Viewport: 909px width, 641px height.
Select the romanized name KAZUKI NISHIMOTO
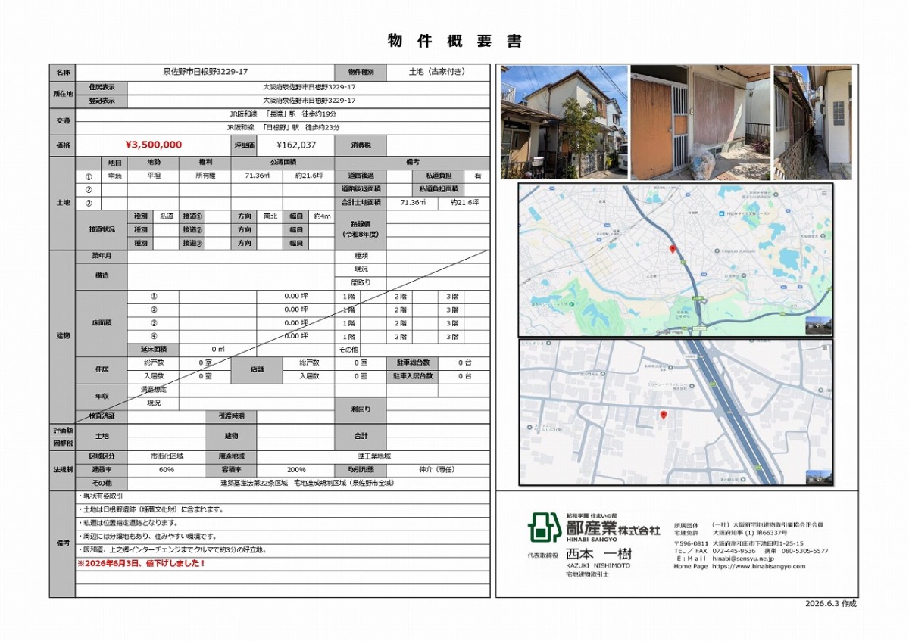[x=598, y=565]
